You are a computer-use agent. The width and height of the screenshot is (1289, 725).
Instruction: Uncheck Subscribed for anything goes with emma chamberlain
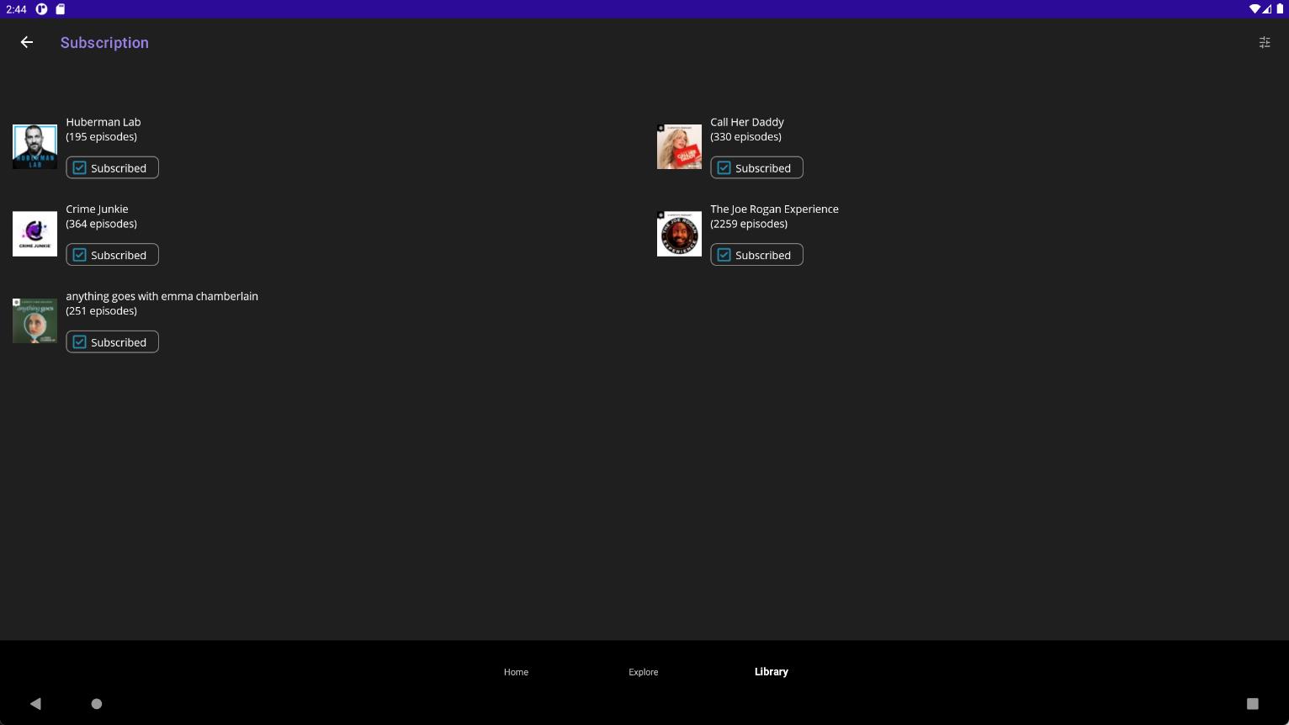coord(113,341)
